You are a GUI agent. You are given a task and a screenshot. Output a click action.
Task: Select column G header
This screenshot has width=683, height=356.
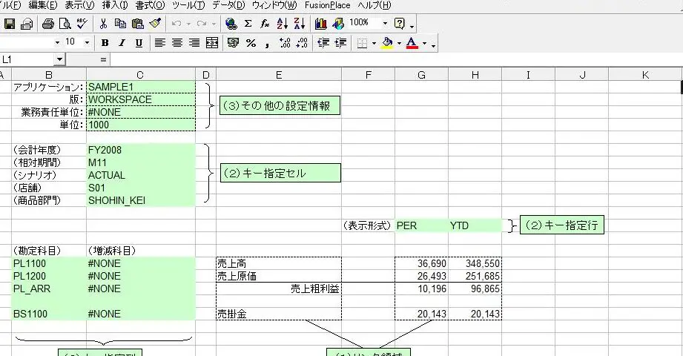(421, 75)
